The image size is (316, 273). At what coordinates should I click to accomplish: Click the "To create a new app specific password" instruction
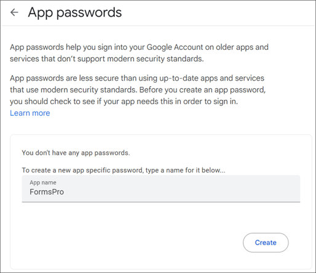[x=124, y=170]
